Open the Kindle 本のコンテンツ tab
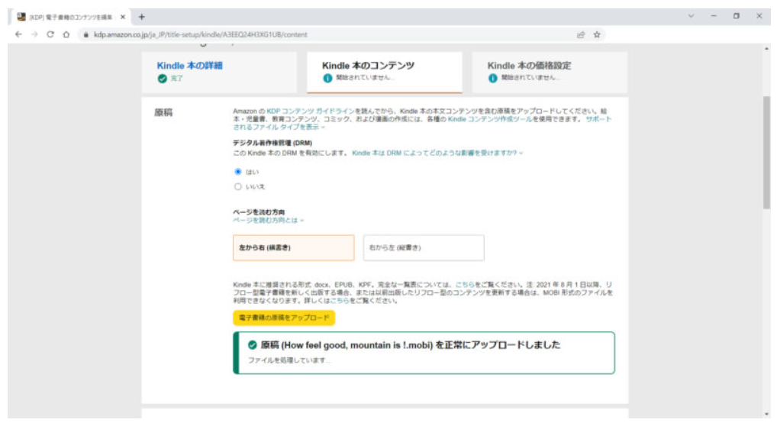 [385, 72]
